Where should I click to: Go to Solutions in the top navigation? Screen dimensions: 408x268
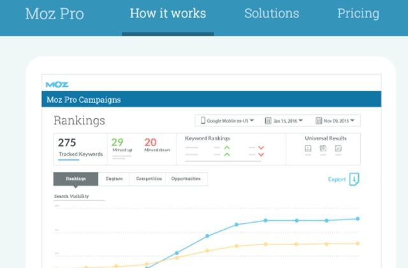(x=272, y=13)
